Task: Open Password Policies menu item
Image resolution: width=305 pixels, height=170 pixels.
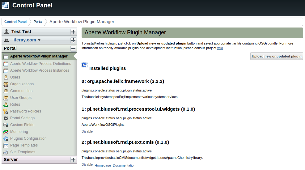Action: [26, 111]
